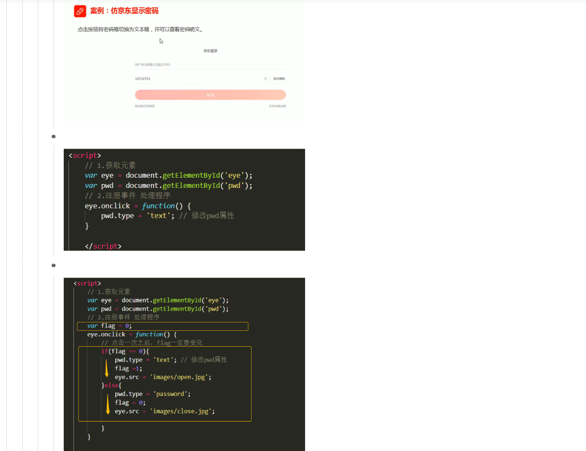Click the 用户名/邮箱/已验证手机 username field
The width and height of the screenshot is (586, 451).
point(210,64)
